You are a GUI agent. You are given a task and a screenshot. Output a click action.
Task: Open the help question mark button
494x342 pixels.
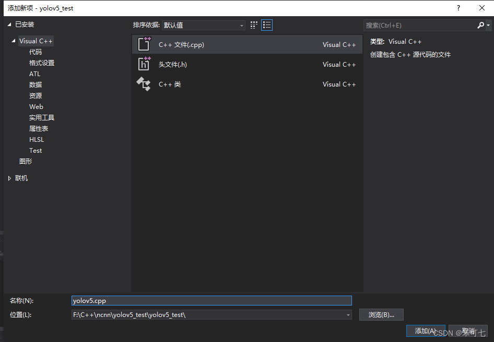click(458, 8)
